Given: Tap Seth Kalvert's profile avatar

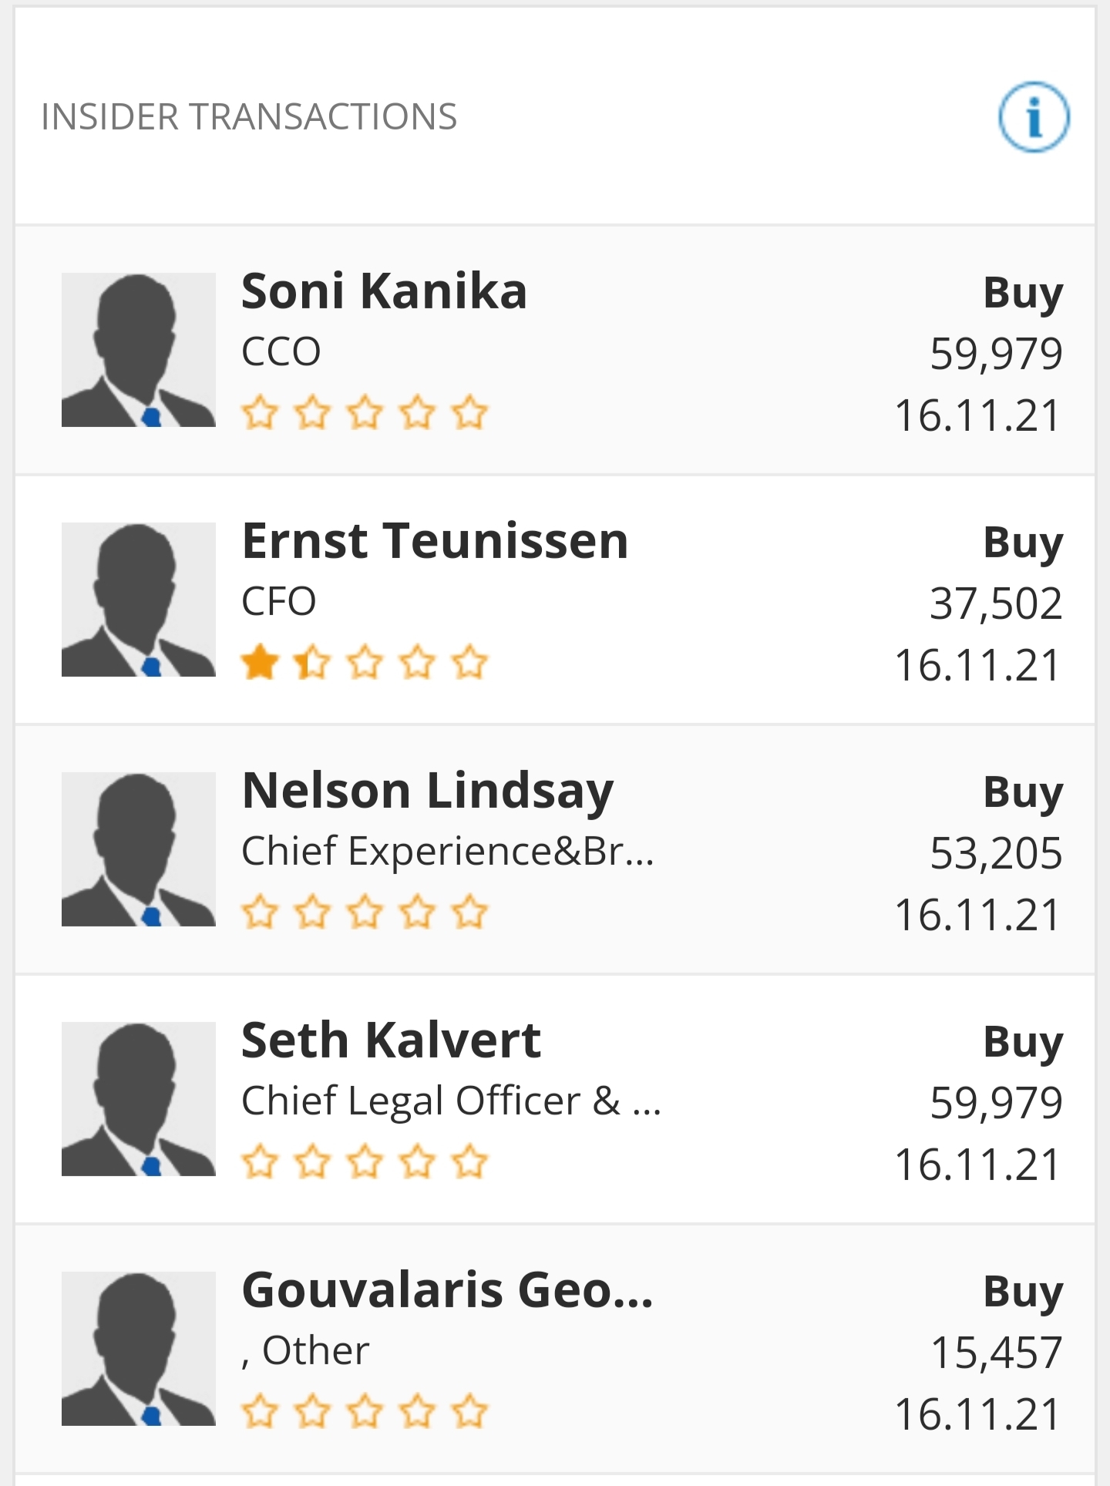Looking at the screenshot, I should pyautogui.click(x=139, y=1099).
